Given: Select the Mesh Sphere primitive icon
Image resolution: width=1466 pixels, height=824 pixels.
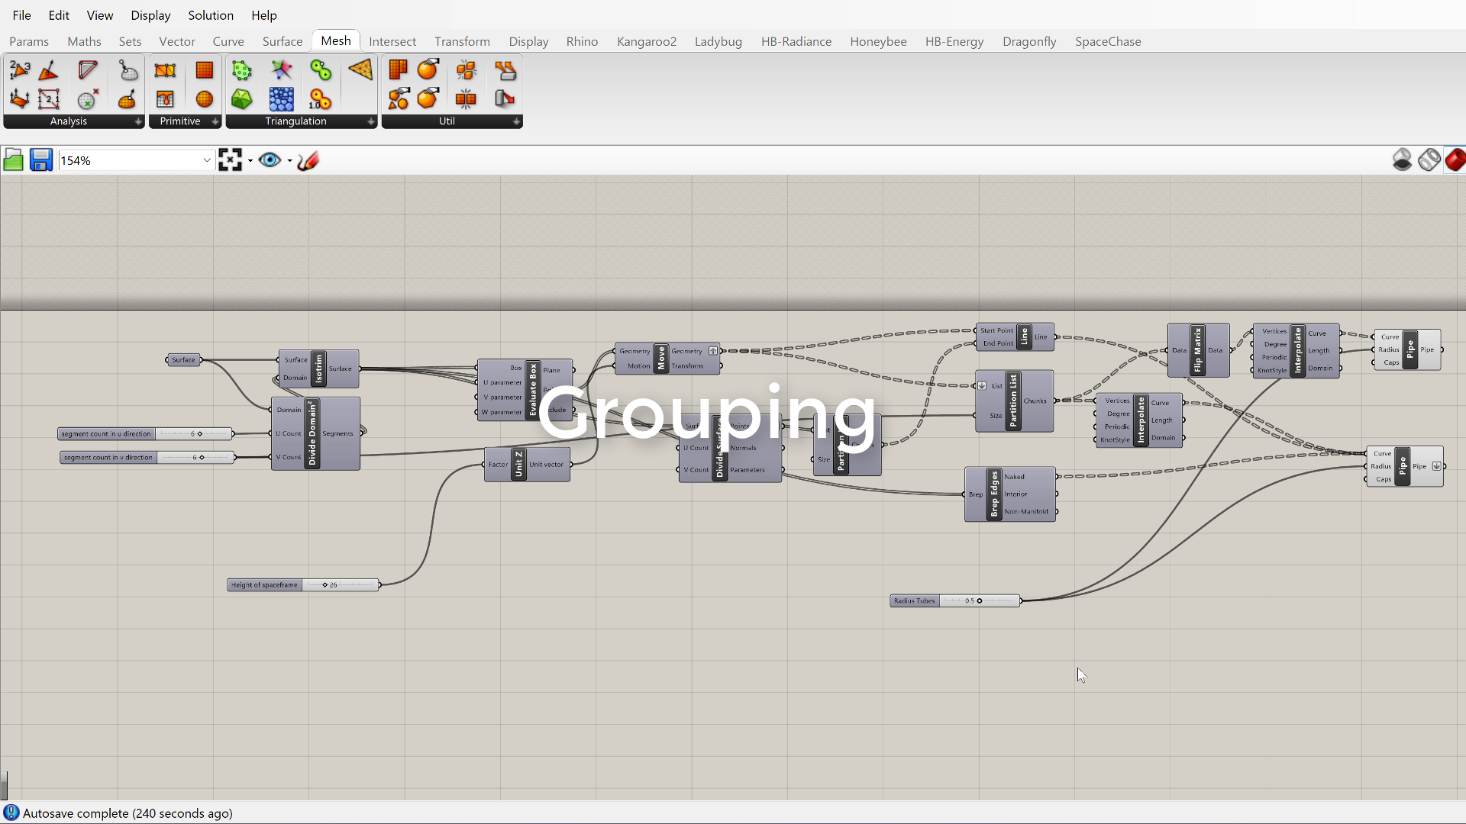Looking at the screenshot, I should click(204, 99).
